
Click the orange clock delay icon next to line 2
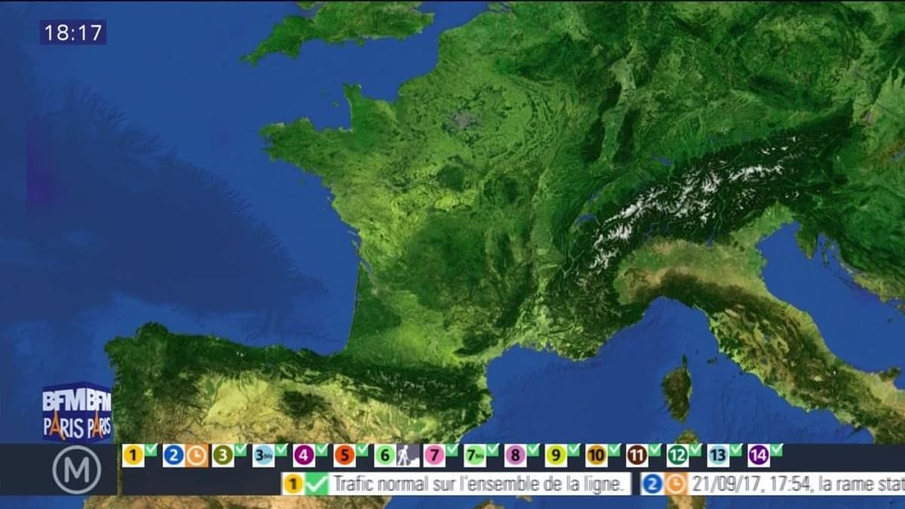pyautogui.click(x=197, y=455)
